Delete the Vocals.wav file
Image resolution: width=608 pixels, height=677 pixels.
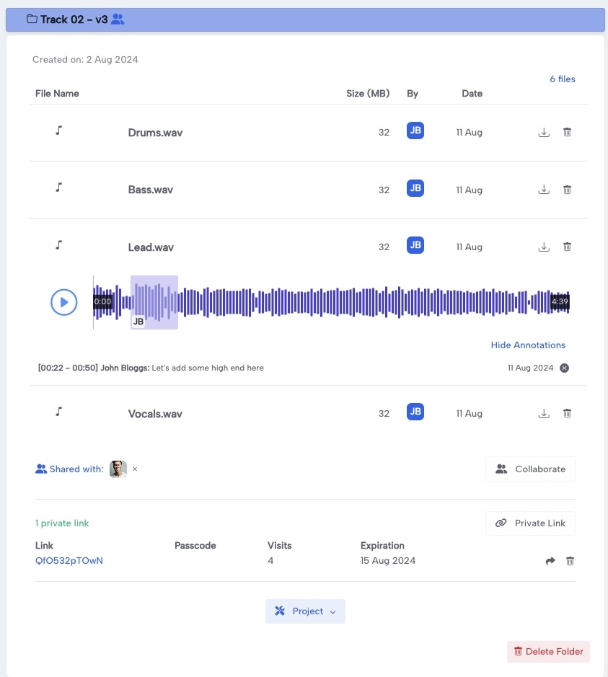tap(567, 414)
